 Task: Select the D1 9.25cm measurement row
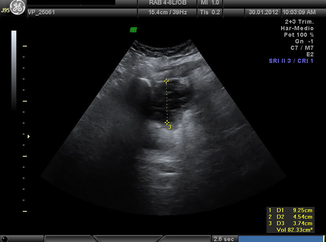(x=290, y=210)
